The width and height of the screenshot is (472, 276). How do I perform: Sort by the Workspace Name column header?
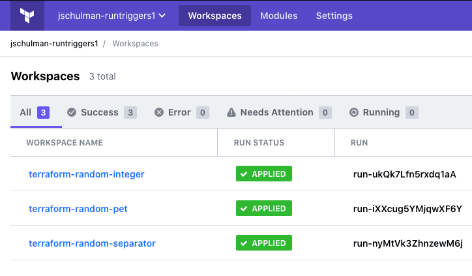pos(65,142)
